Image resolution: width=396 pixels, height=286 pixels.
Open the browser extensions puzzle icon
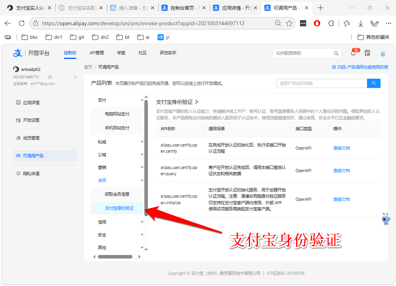(331, 23)
